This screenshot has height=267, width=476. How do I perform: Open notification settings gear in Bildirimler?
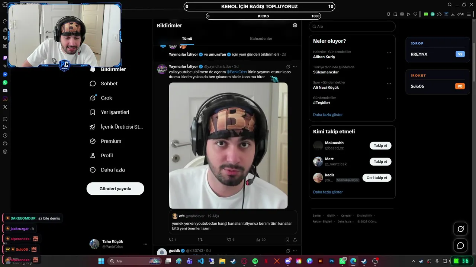[x=295, y=25]
